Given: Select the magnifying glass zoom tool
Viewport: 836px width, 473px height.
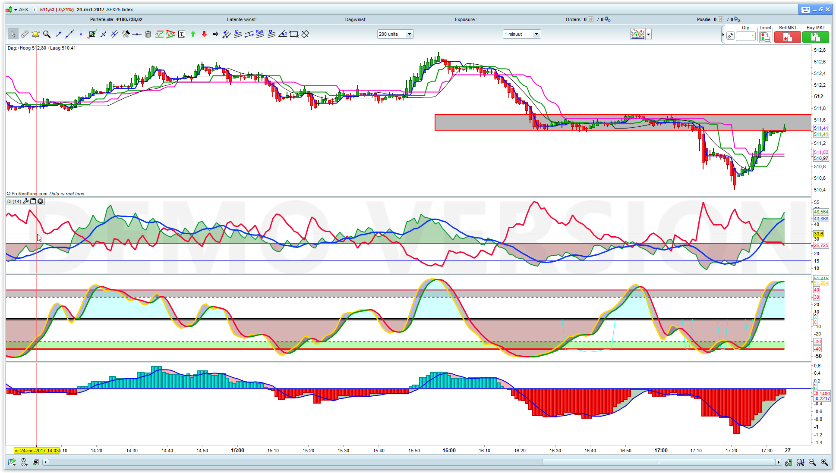Looking at the screenshot, I should [x=47, y=34].
